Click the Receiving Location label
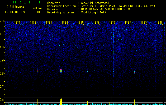 click(x=61, y=6)
